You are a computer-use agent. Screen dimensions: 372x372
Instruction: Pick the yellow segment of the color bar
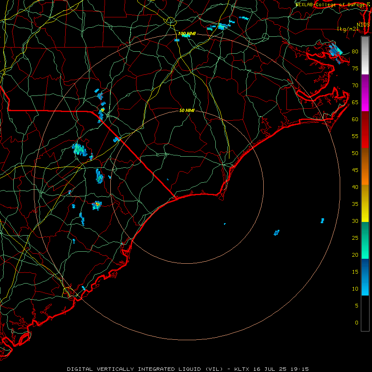(365, 203)
